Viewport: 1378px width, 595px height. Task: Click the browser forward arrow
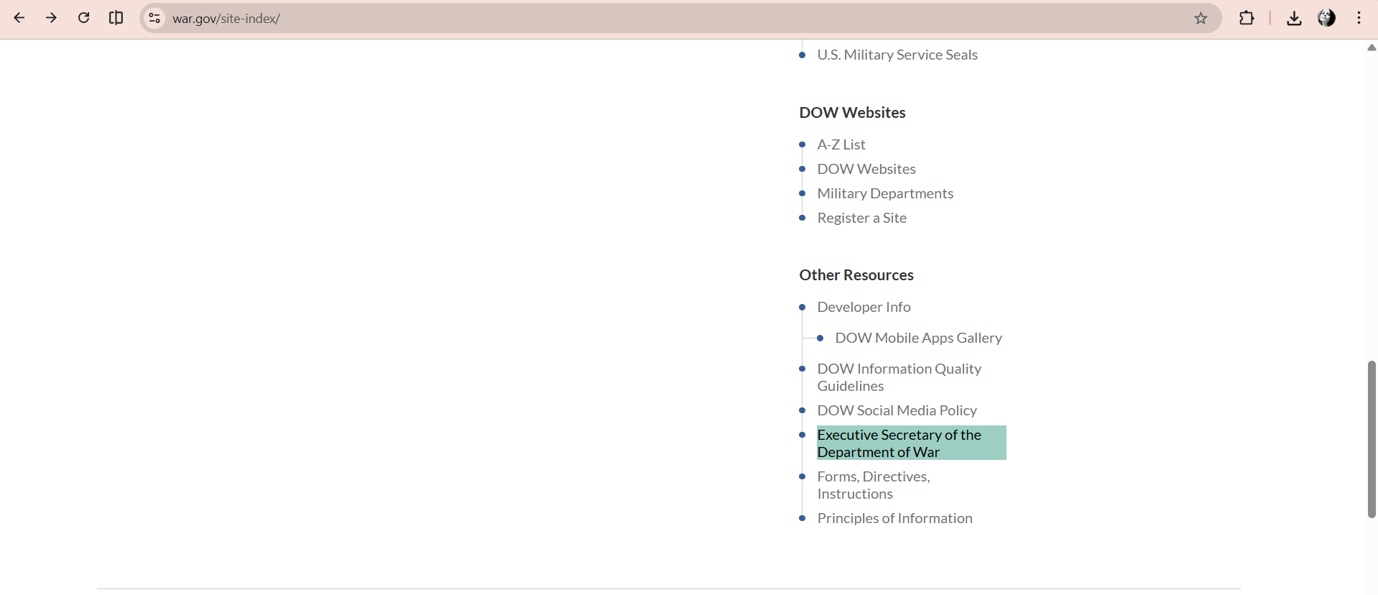point(51,18)
